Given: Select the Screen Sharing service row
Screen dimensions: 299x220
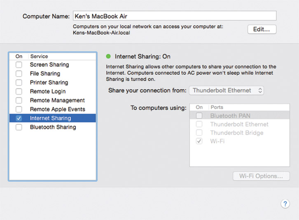Looking at the screenshot, I should (x=49, y=65).
